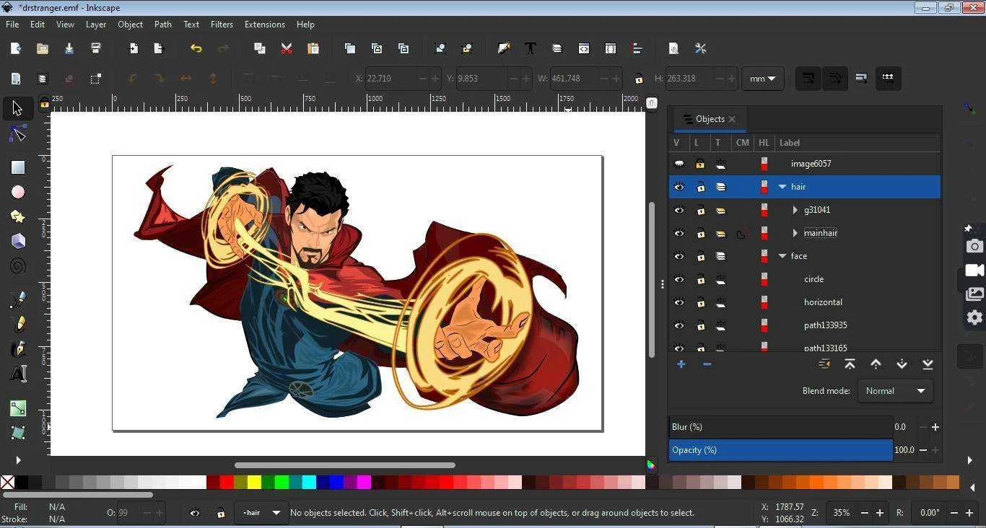Collapse the face layer tree
The width and height of the screenshot is (986, 528).
[782, 256]
